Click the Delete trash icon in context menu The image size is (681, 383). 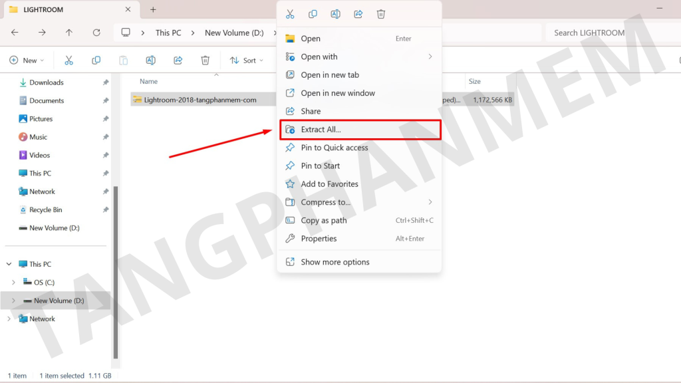click(380, 14)
